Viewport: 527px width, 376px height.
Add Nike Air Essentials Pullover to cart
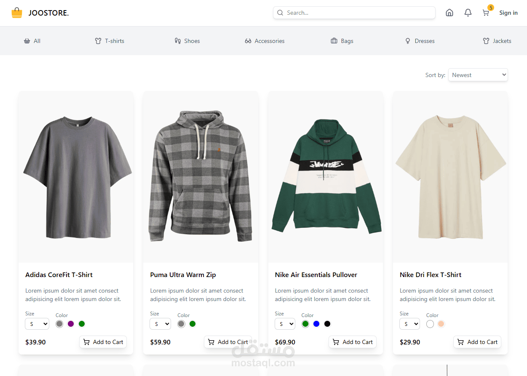tap(353, 342)
